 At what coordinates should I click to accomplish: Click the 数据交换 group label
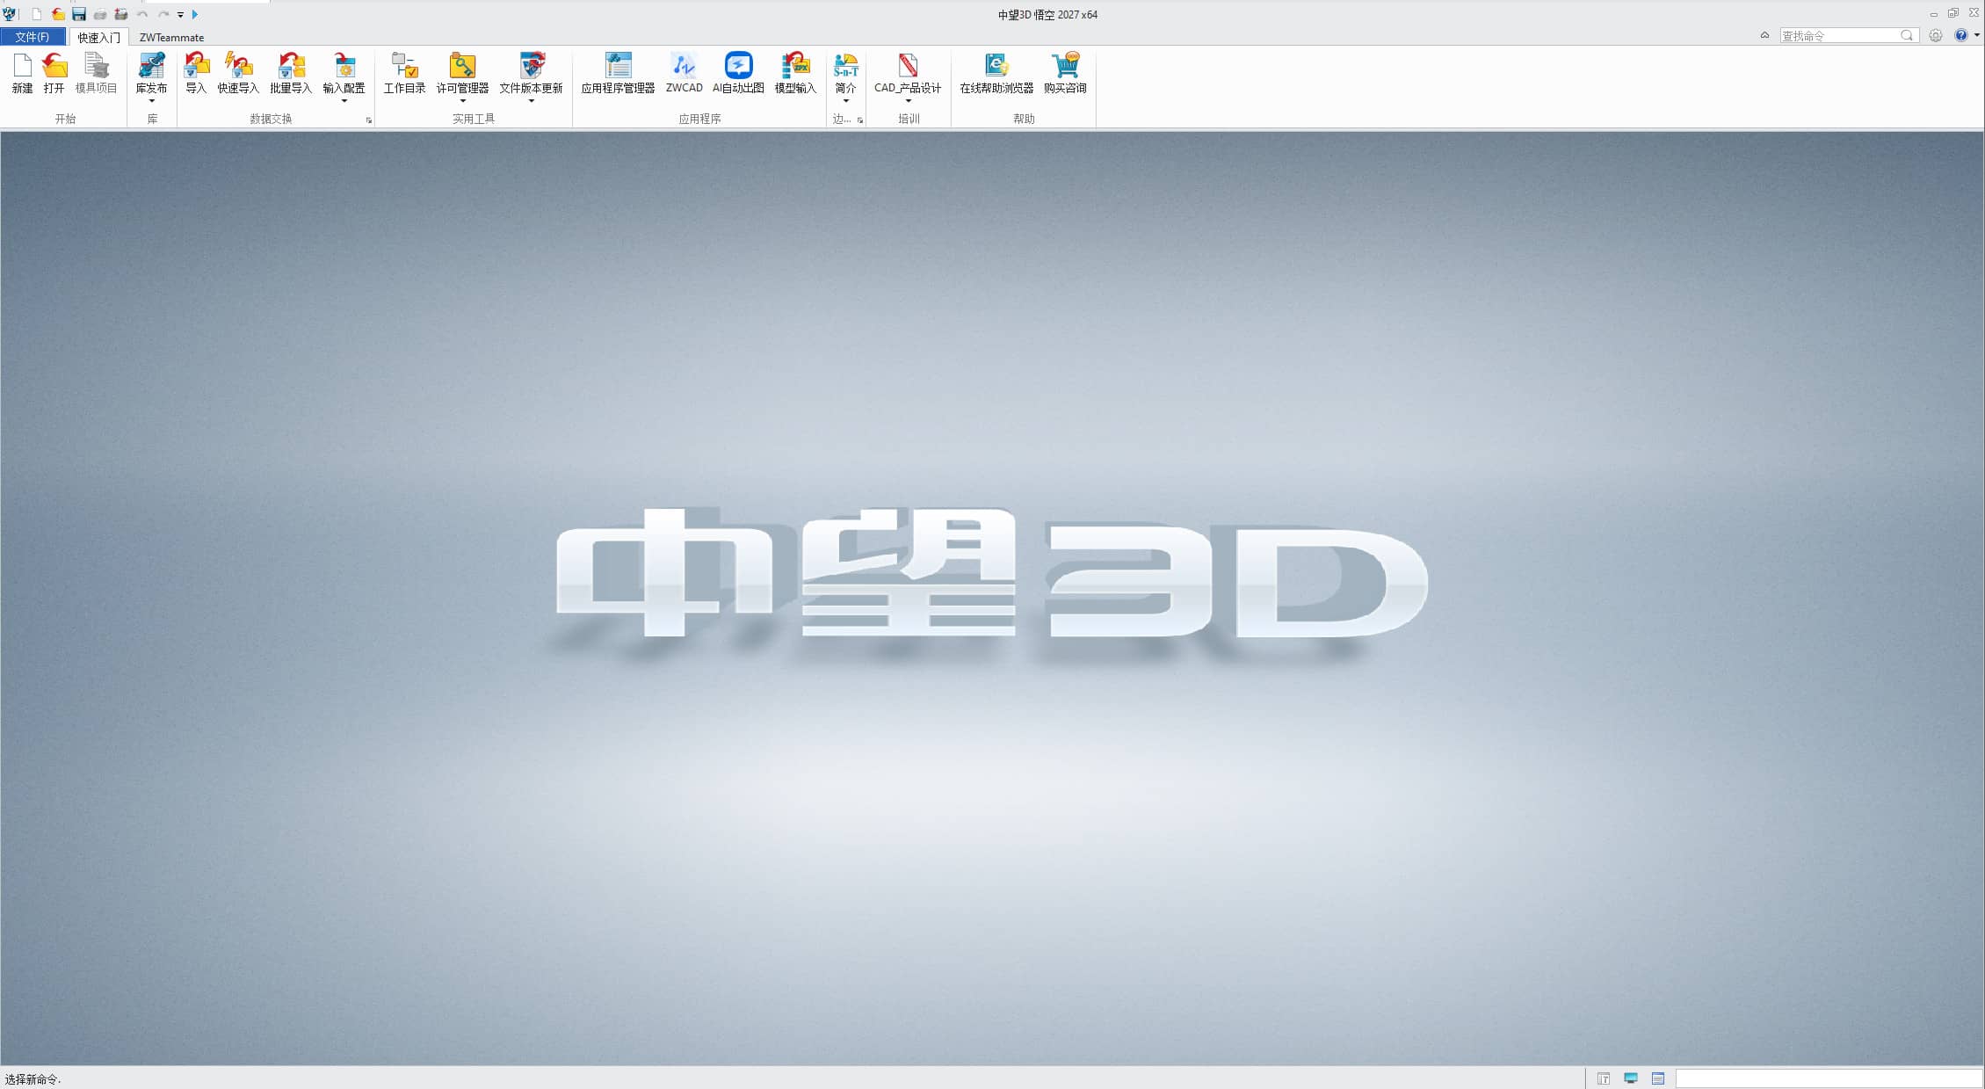pos(271,119)
